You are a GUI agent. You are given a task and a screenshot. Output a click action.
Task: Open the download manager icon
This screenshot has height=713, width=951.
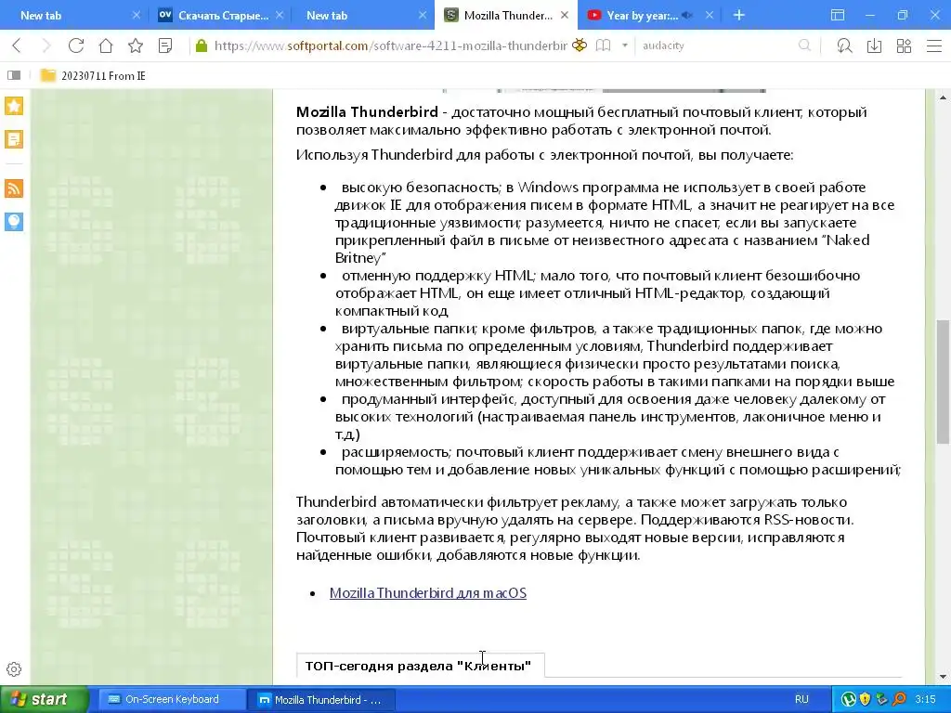click(874, 45)
